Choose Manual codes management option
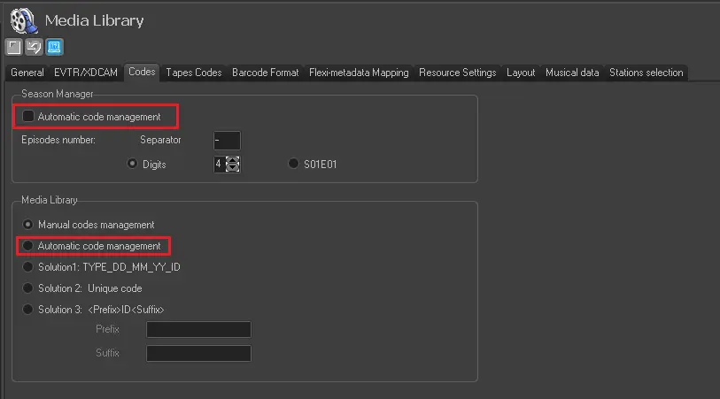This screenshot has width=720, height=399. [29, 225]
